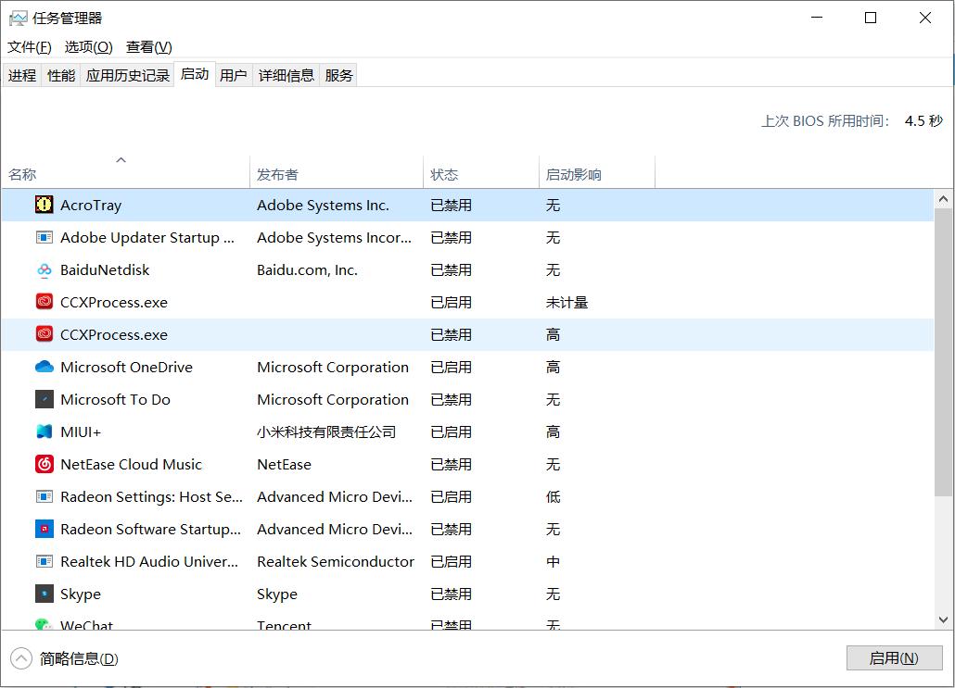Screen dimensions: 955x688
Task: Select the CCXProcess.exe red icon
Action: coord(44,302)
